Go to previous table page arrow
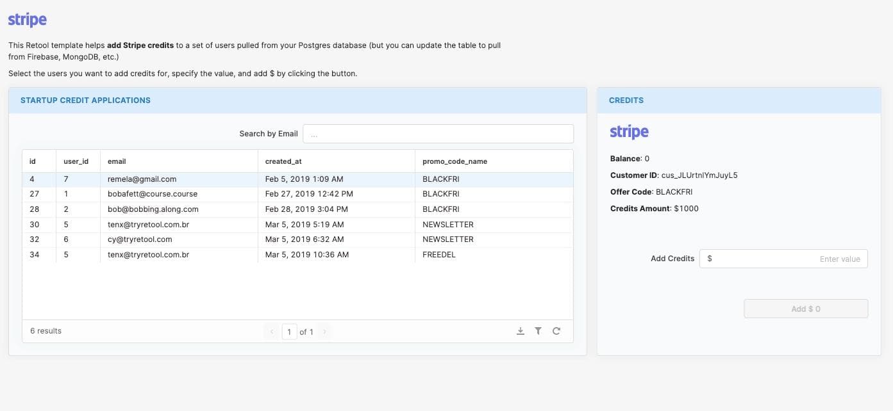893x411 pixels. click(x=272, y=332)
